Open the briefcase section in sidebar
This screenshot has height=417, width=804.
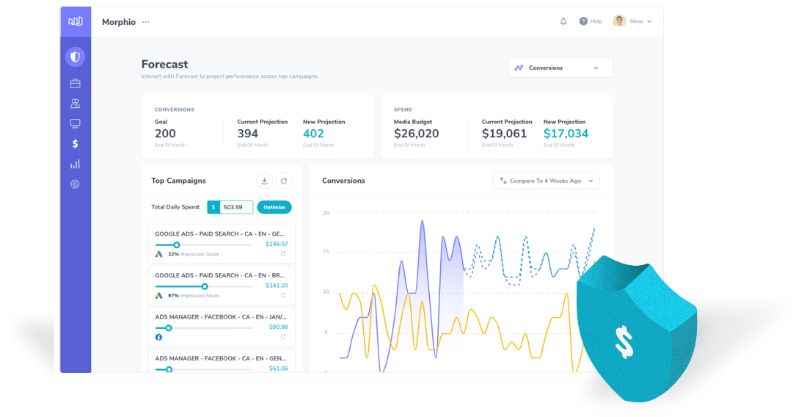point(76,83)
